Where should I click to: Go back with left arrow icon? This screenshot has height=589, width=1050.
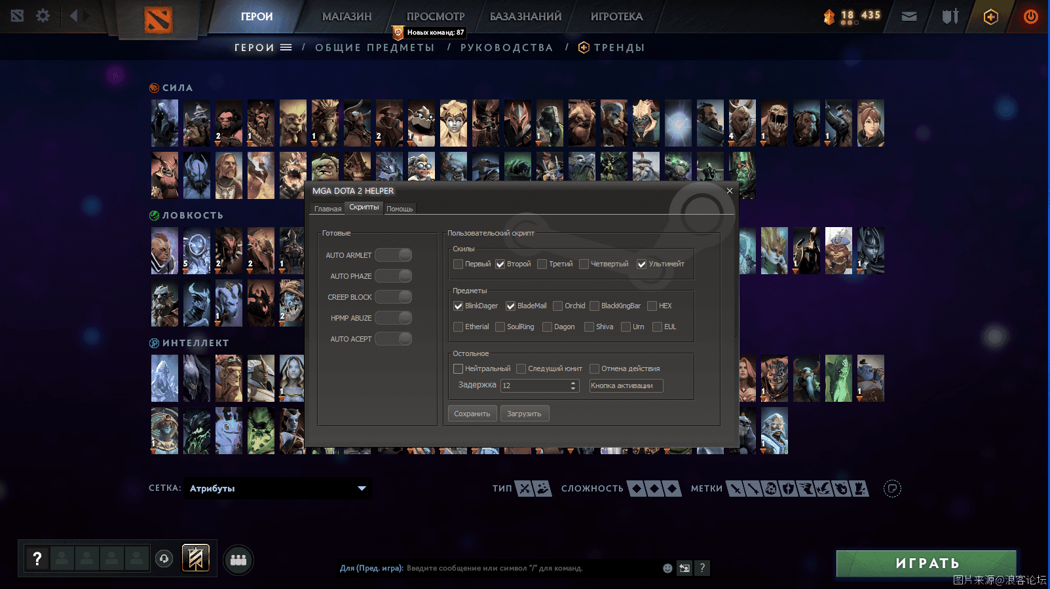click(x=73, y=16)
